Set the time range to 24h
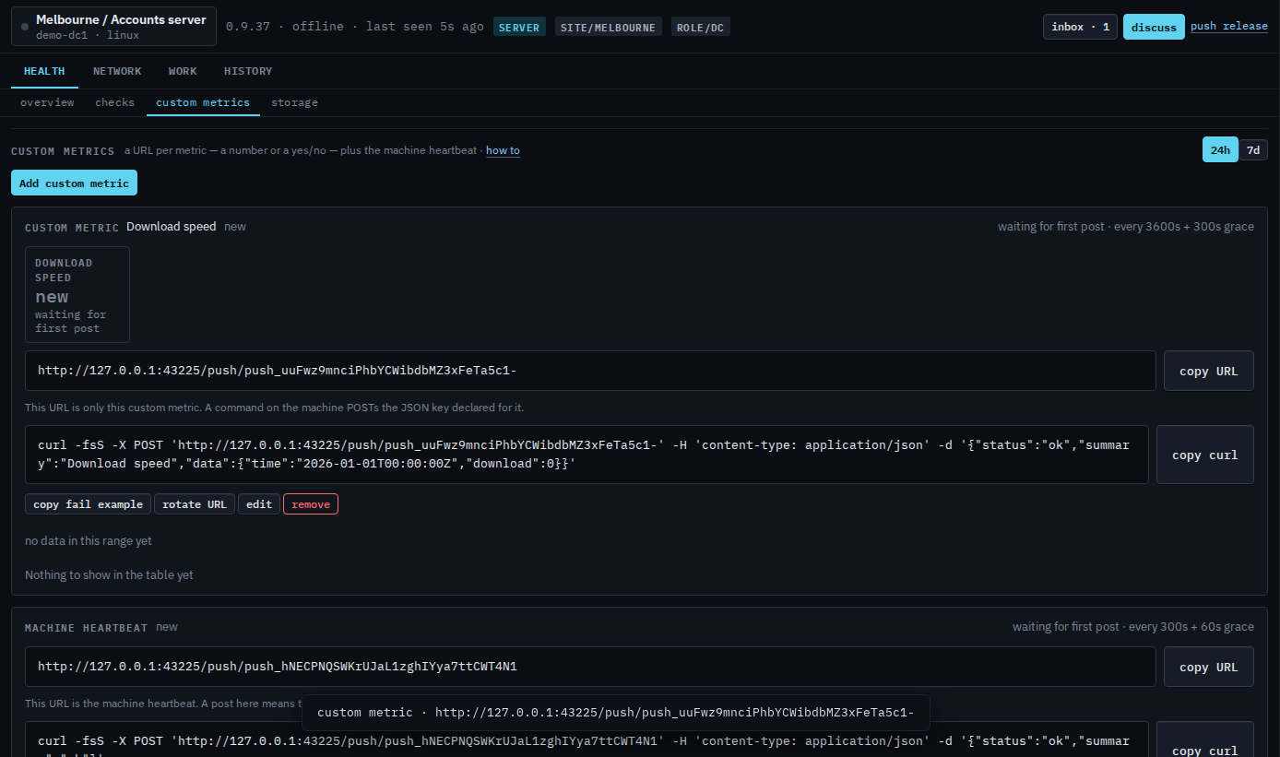The image size is (1280, 757). click(1220, 149)
